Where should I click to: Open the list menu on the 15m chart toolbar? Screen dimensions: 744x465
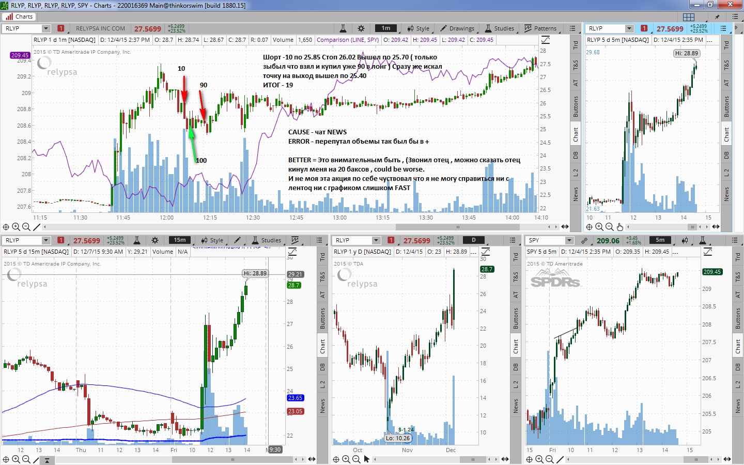[319, 240]
